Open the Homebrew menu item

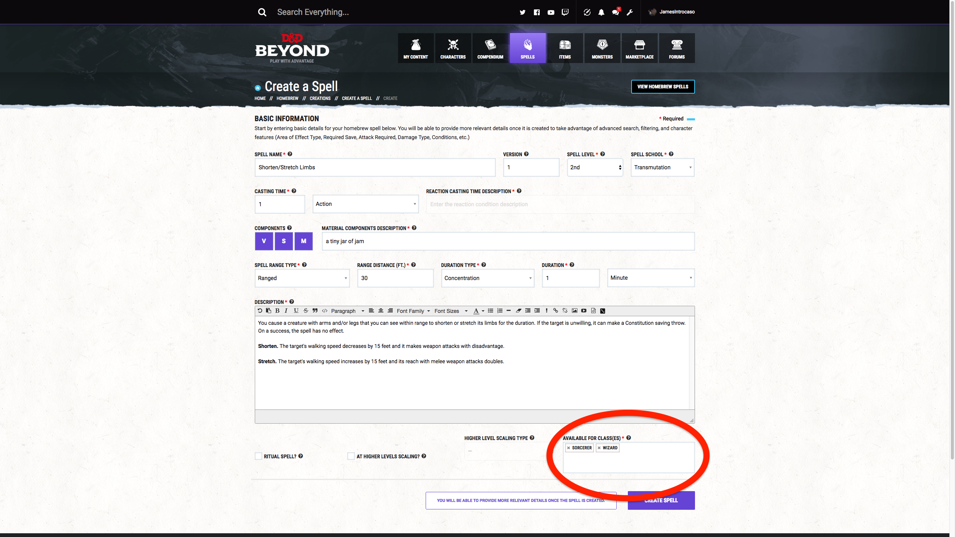click(x=286, y=98)
